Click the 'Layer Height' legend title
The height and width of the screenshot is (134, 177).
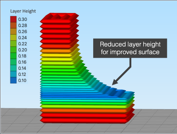(23, 11)
